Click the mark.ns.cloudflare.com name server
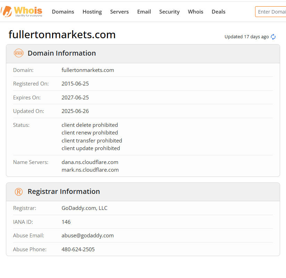The image size is (286, 278). 90,170
